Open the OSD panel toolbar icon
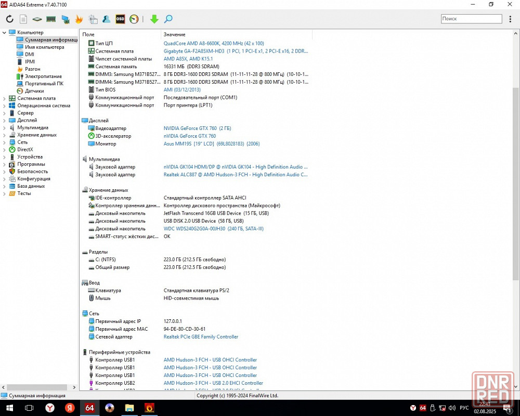This screenshot has height=416, width=520. [120, 19]
